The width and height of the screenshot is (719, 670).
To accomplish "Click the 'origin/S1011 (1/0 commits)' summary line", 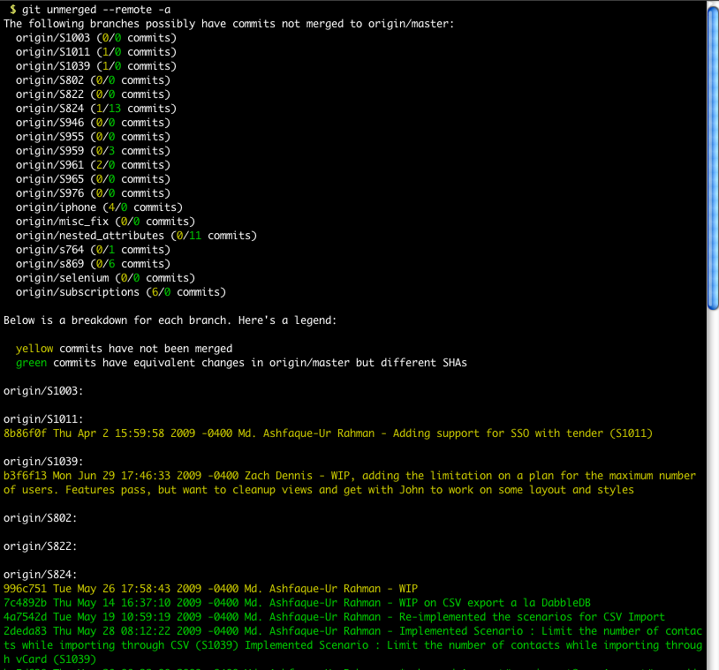I will pyautogui.click(x=95, y=52).
